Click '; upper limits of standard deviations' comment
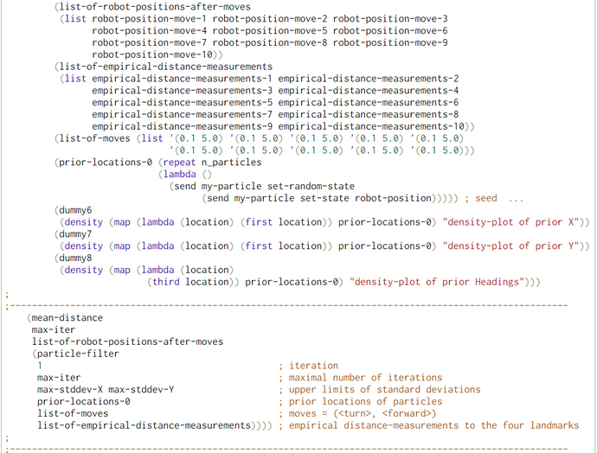This screenshot has height=453, width=597. [x=380, y=390]
